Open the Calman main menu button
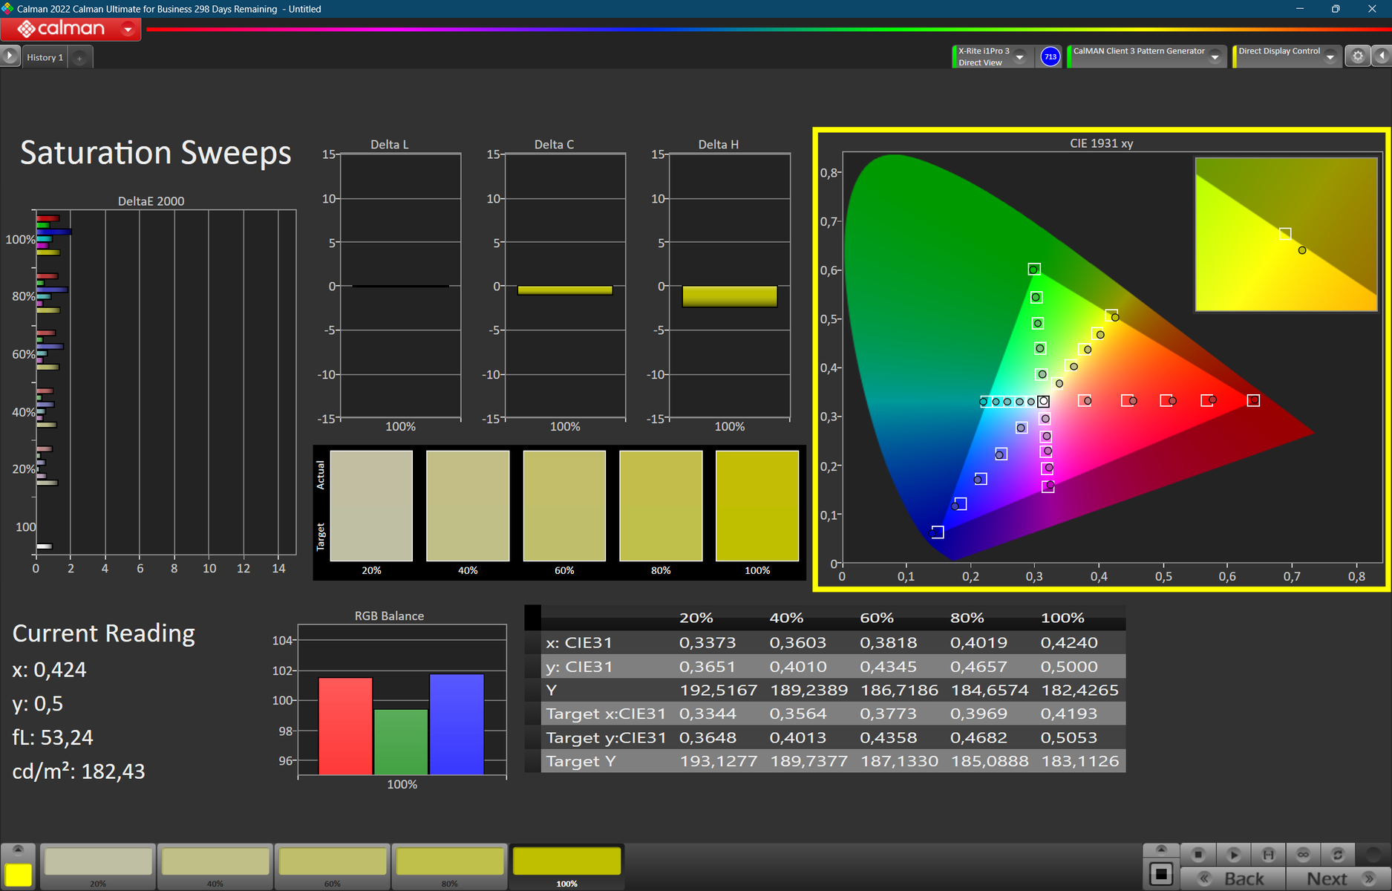Screen dimensions: 1392x891 (71, 29)
